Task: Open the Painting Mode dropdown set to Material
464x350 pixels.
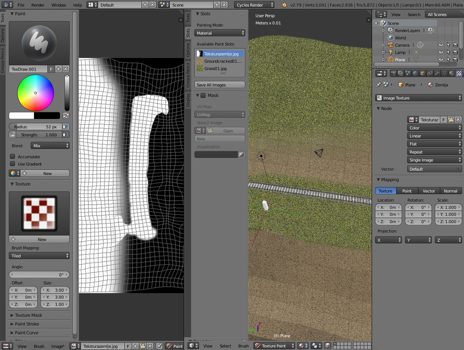Action: tap(220, 32)
